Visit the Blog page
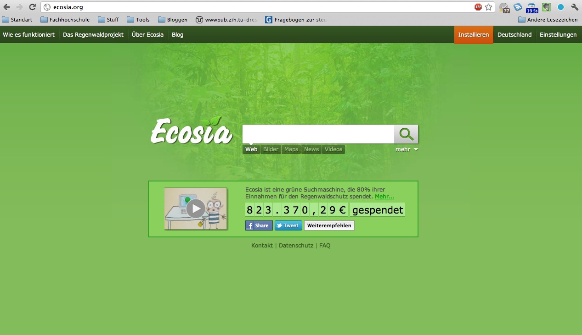The width and height of the screenshot is (582, 335). [x=178, y=35]
